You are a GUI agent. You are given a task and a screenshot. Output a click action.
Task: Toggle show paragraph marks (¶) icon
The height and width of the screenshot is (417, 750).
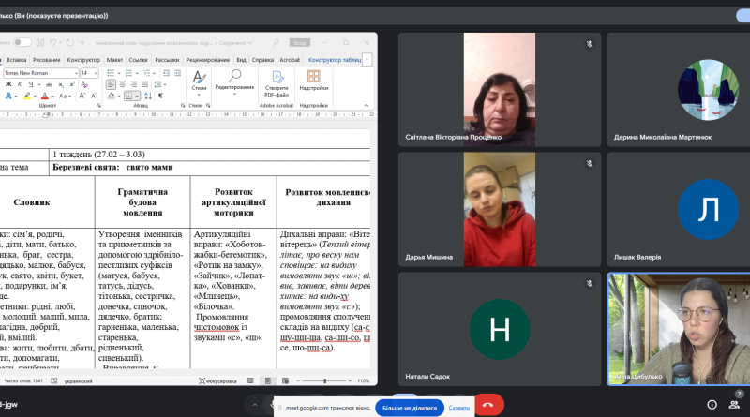160,96
